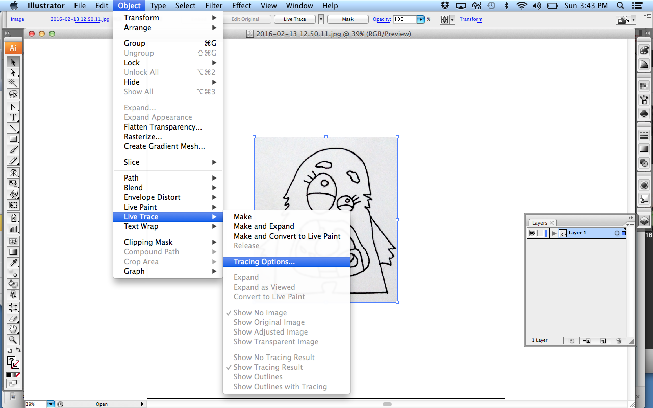Select the Pencil tool

[13, 161]
